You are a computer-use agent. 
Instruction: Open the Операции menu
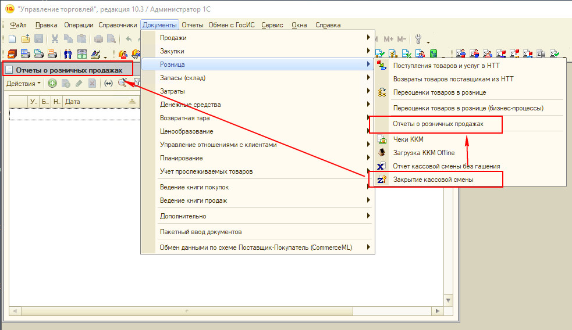pos(79,25)
